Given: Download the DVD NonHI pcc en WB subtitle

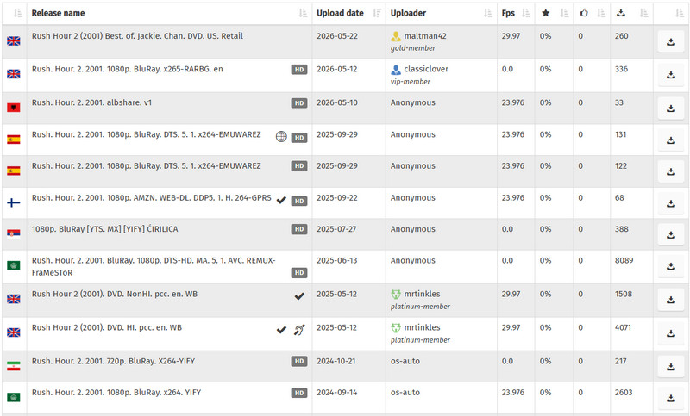Looking at the screenshot, I should (x=671, y=300).
